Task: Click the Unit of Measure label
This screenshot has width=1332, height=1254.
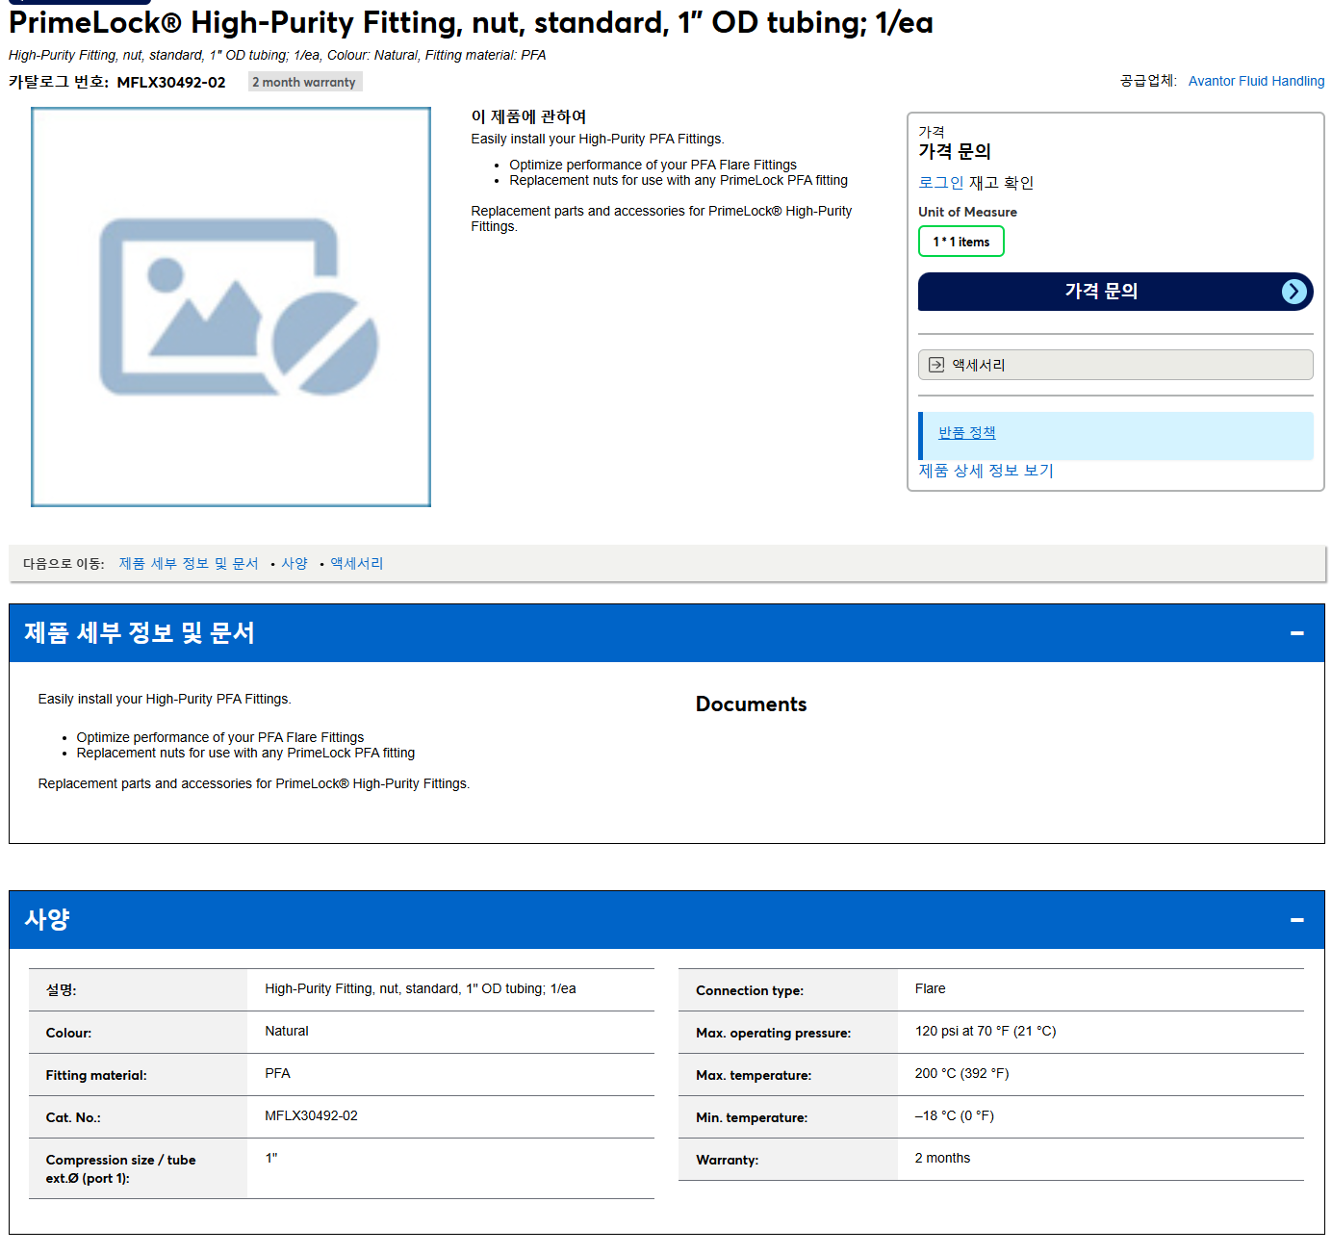Action: (967, 213)
